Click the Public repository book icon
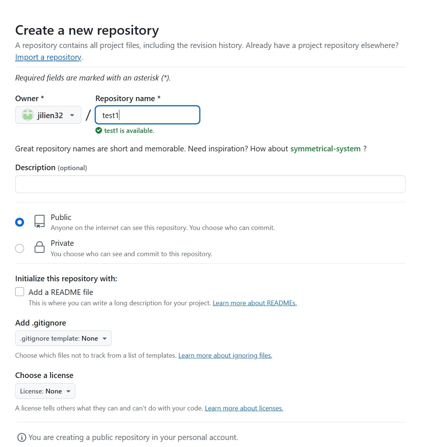 (x=40, y=221)
